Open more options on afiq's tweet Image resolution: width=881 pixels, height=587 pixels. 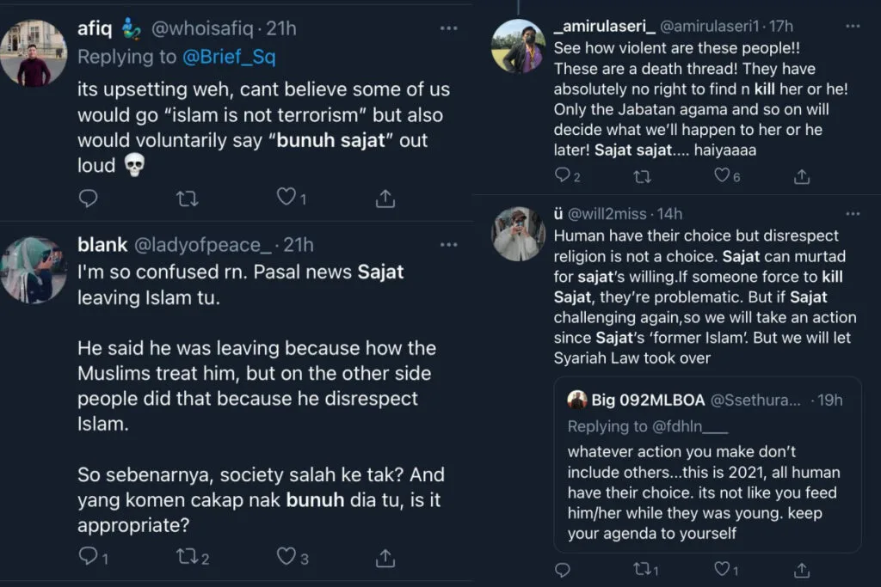(448, 28)
